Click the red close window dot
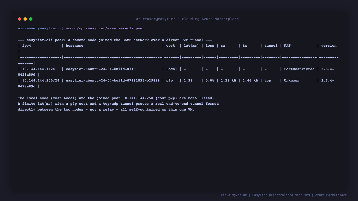Image resolution: width=358 pixels, height=201 pixels. [20, 19]
